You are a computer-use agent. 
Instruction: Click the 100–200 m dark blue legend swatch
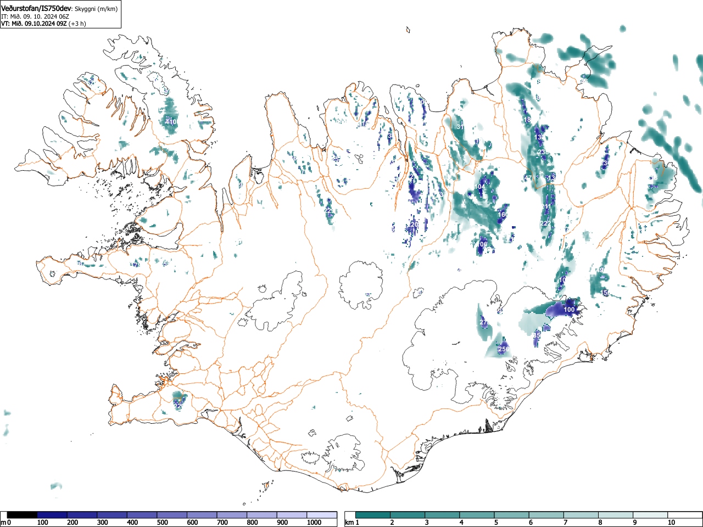pyautogui.click(x=52, y=515)
